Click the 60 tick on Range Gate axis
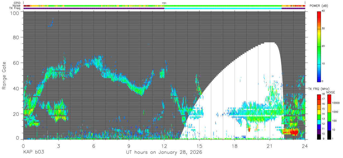Image resolution: width=343 pixels, height=158 pixels. pyautogui.click(x=16, y=63)
